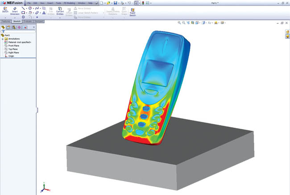Activate the Smart Dimension tool

click(15, 11)
